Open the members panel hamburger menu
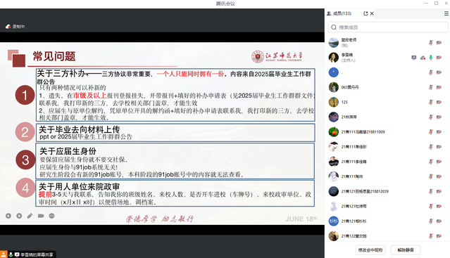Image resolution: width=450 pixels, height=258 pixels. click(x=446, y=13)
